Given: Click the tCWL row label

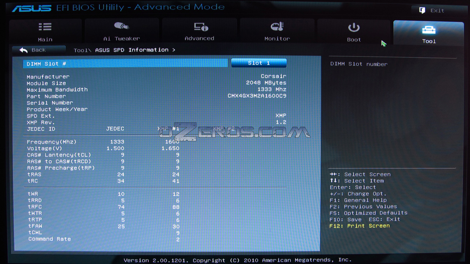Looking at the screenshot, I should tap(35, 232).
